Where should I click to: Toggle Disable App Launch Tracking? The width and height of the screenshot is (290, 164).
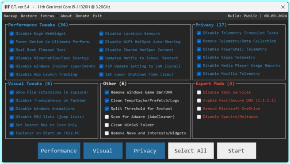[11, 74]
